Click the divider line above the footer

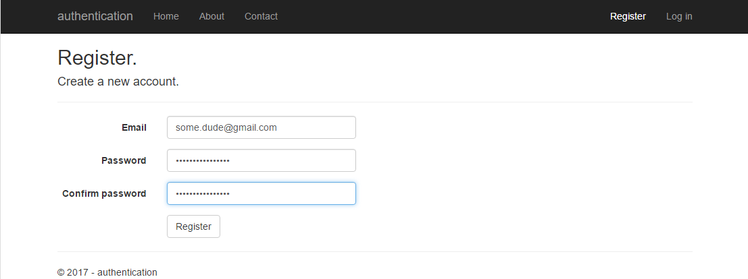[x=375, y=251]
